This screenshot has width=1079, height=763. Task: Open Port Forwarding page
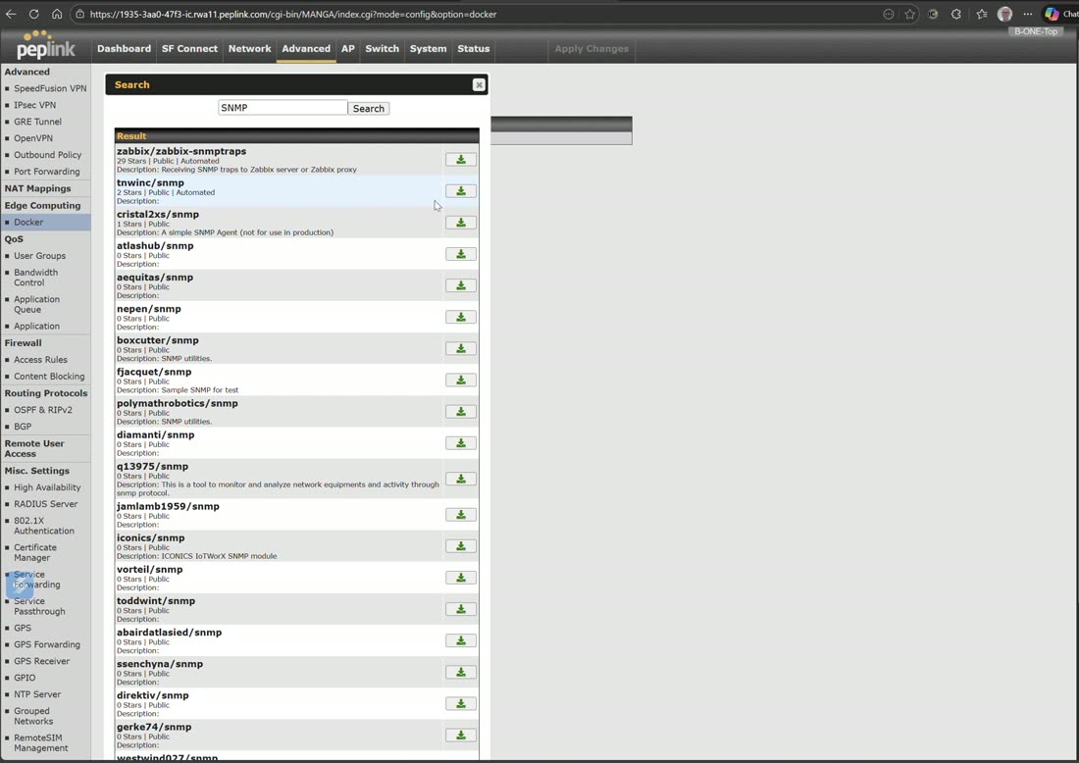47,172
